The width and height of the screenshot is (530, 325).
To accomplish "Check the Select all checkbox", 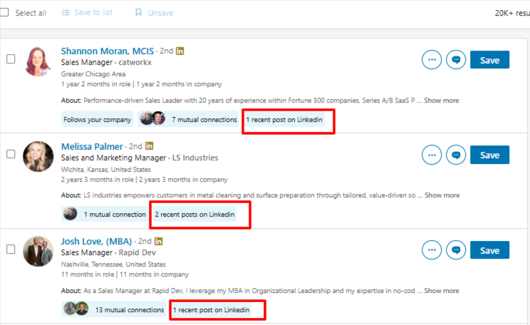I will 4,13.
